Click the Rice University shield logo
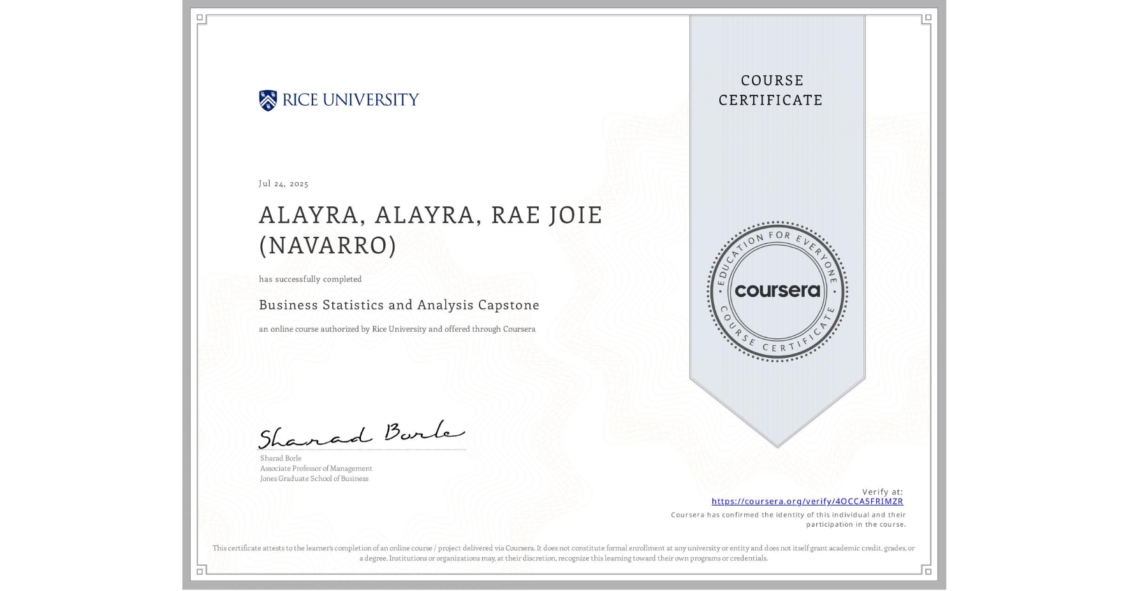Screen dimensions: 1130x591 click(x=268, y=100)
